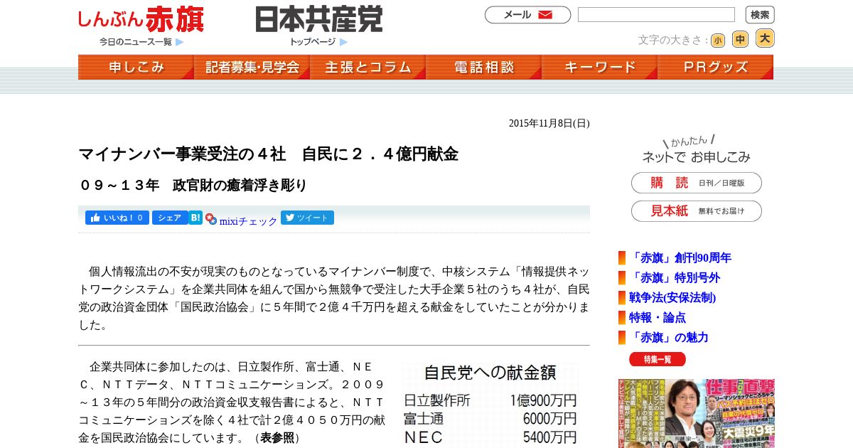Open the ＰＲグッズ menu tab
The height and width of the screenshot is (448, 853).
point(715,68)
